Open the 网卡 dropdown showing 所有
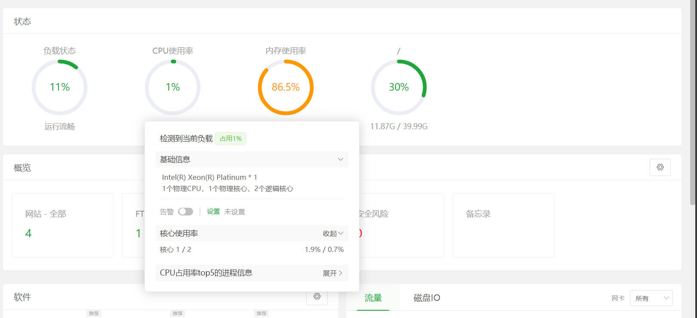 (651, 298)
